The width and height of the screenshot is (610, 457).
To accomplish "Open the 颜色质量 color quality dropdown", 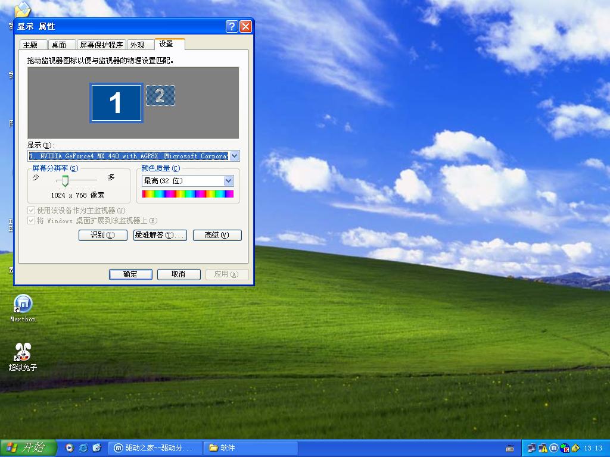I will (x=228, y=181).
